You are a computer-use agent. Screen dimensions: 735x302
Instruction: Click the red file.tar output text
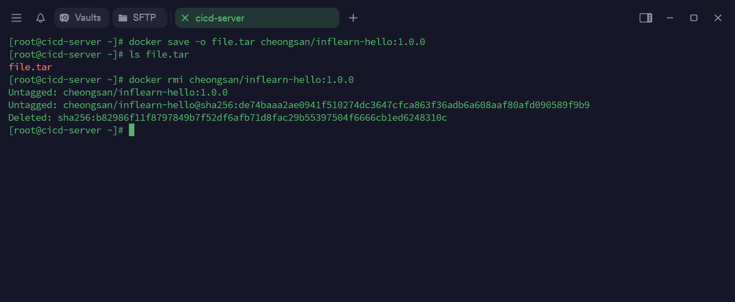pyautogui.click(x=30, y=67)
